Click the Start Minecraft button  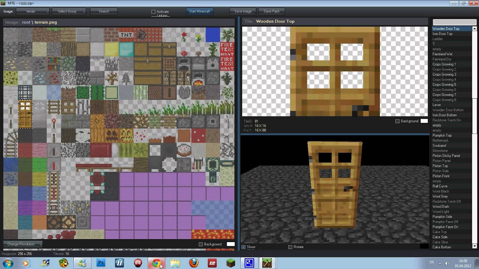199,12
